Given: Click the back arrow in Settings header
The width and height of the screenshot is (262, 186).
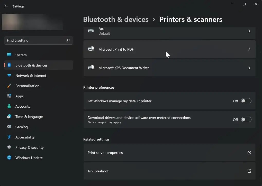Looking at the screenshot, I should click(x=6, y=6).
